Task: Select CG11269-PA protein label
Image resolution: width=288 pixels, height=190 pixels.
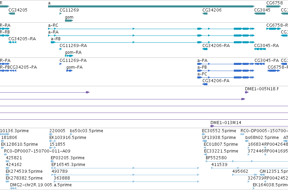Action: point(73,60)
